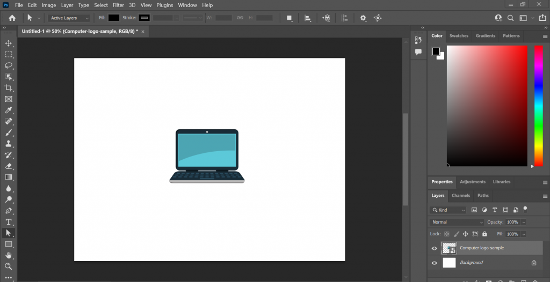This screenshot has height=282, width=550.
Task: Select the Eyedropper tool
Action: coord(9,110)
